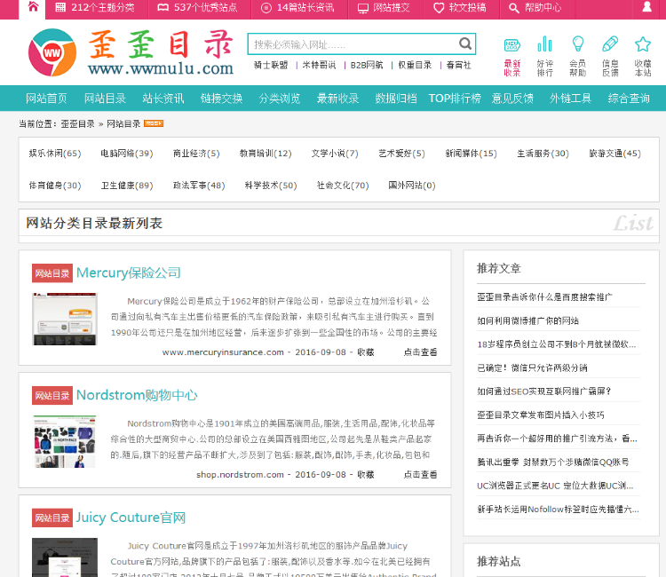
Task: Click the round WW site logo
Action: 52,52
